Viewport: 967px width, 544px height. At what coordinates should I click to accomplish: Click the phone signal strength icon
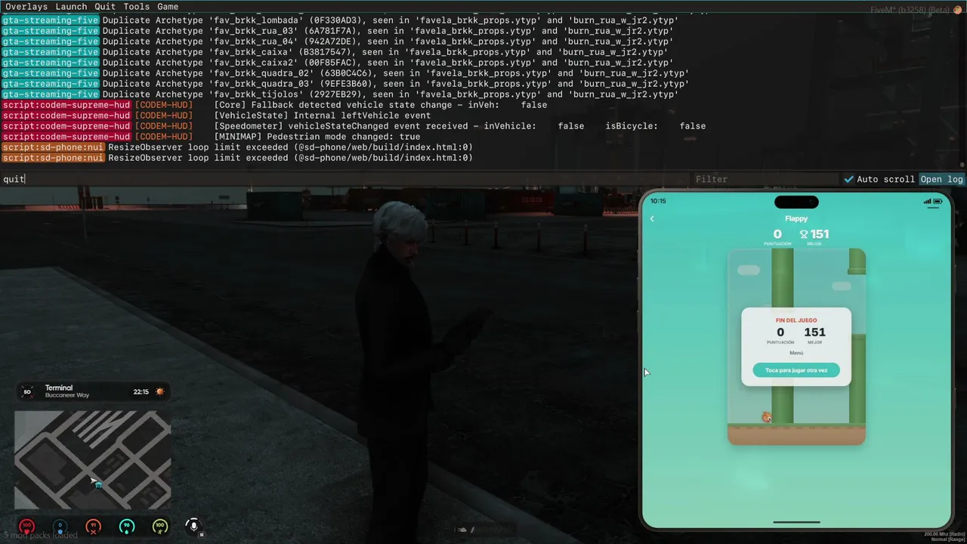coord(927,201)
